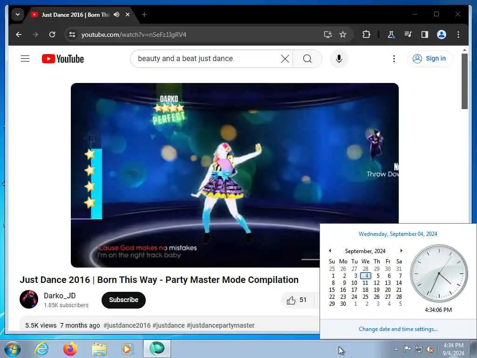Open Chrome Labs flask icon

pos(391,34)
